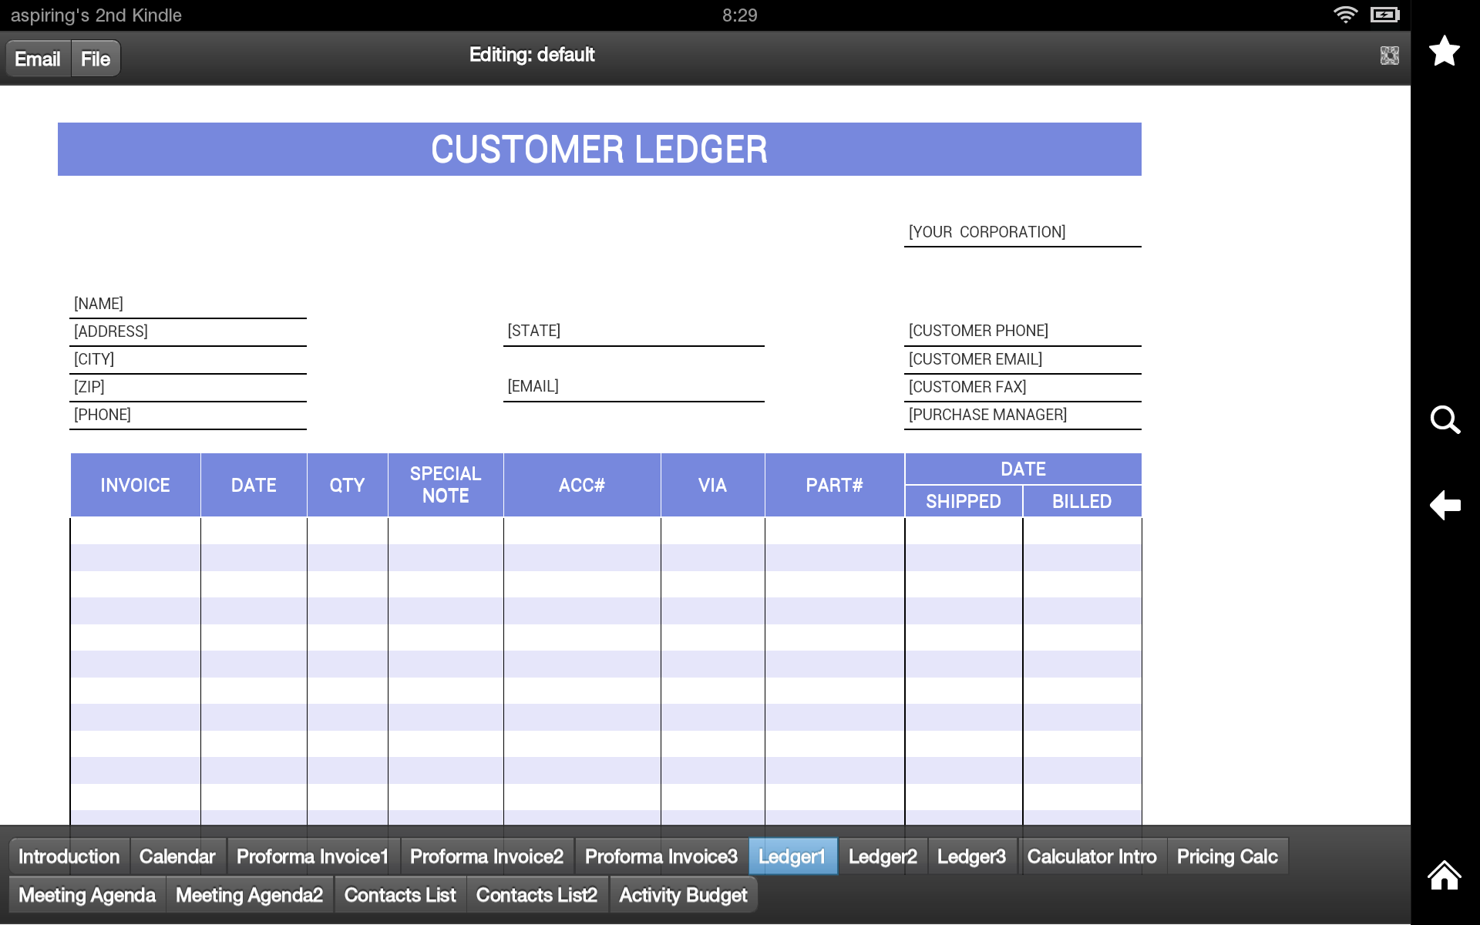1480x925 pixels.
Task: Open the Email button
Action: (37, 58)
